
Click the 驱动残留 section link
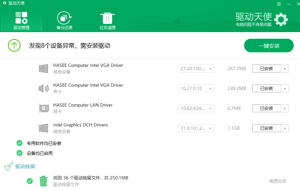click(x=25, y=166)
